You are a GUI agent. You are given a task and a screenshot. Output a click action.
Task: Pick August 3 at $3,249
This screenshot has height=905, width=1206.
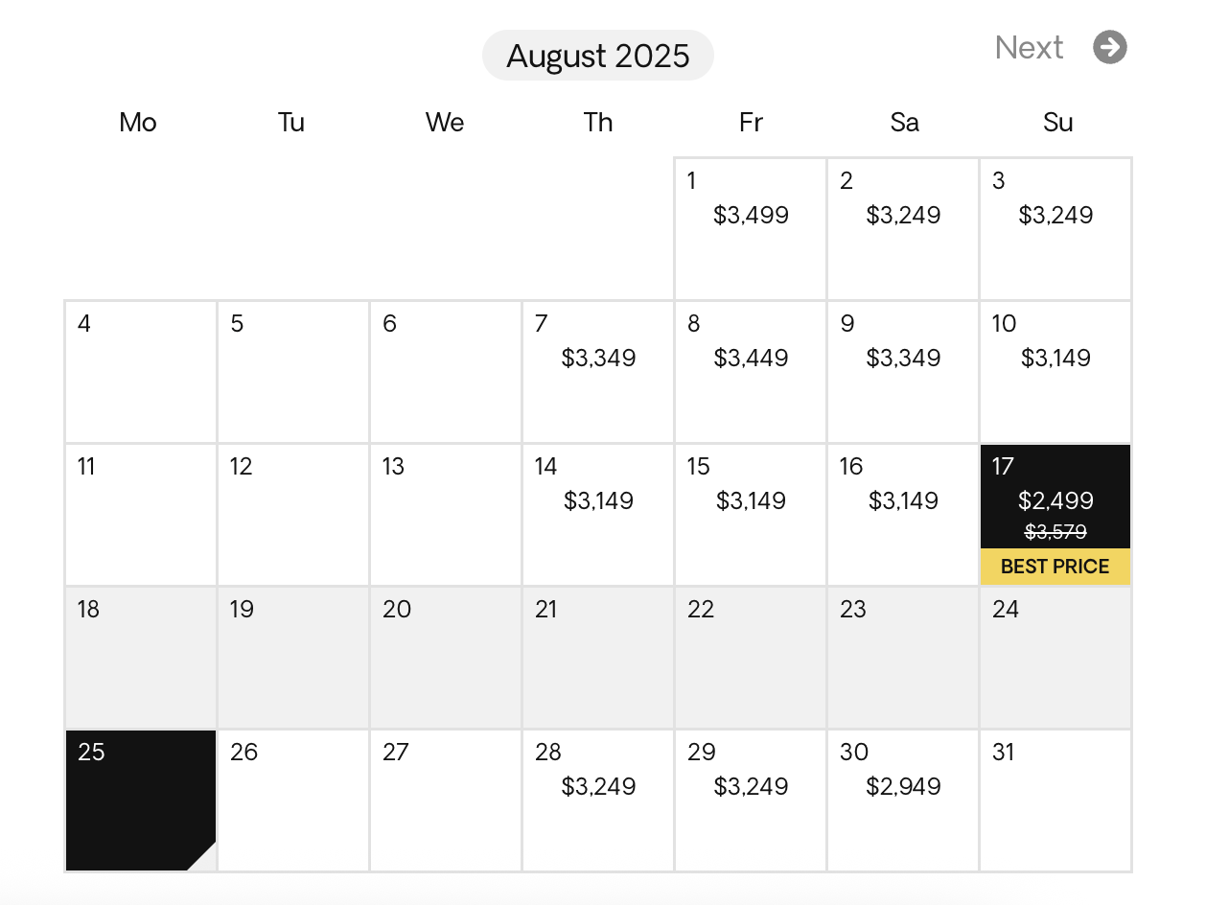pyautogui.click(x=1055, y=229)
